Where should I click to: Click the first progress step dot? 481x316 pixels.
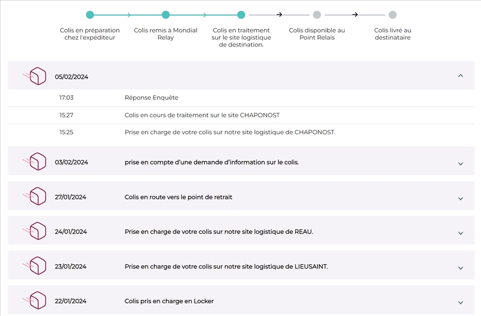coord(90,15)
